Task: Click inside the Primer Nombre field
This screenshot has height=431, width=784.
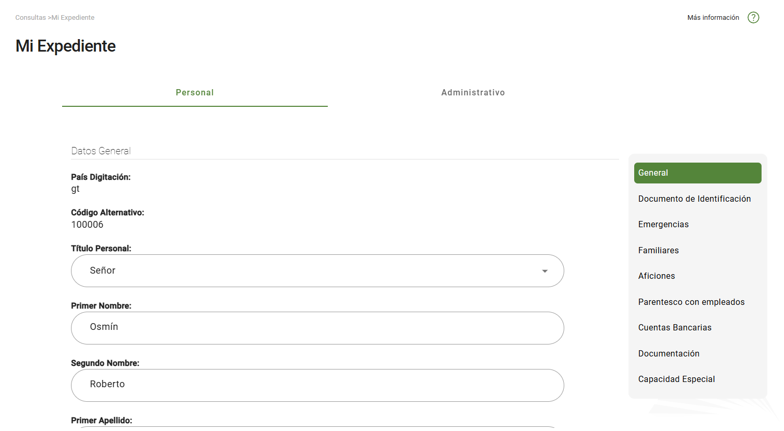Action: coord(317,328)
